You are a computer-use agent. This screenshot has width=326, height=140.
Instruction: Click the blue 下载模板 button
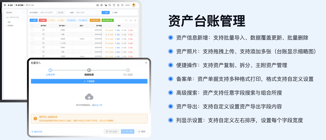click(x=89, y=81)
